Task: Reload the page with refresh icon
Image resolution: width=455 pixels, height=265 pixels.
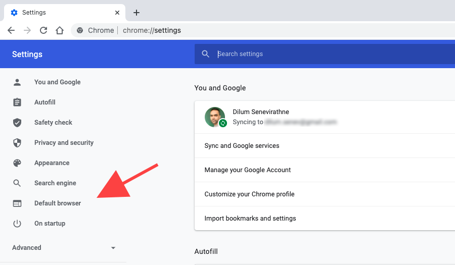Action: 43,30
